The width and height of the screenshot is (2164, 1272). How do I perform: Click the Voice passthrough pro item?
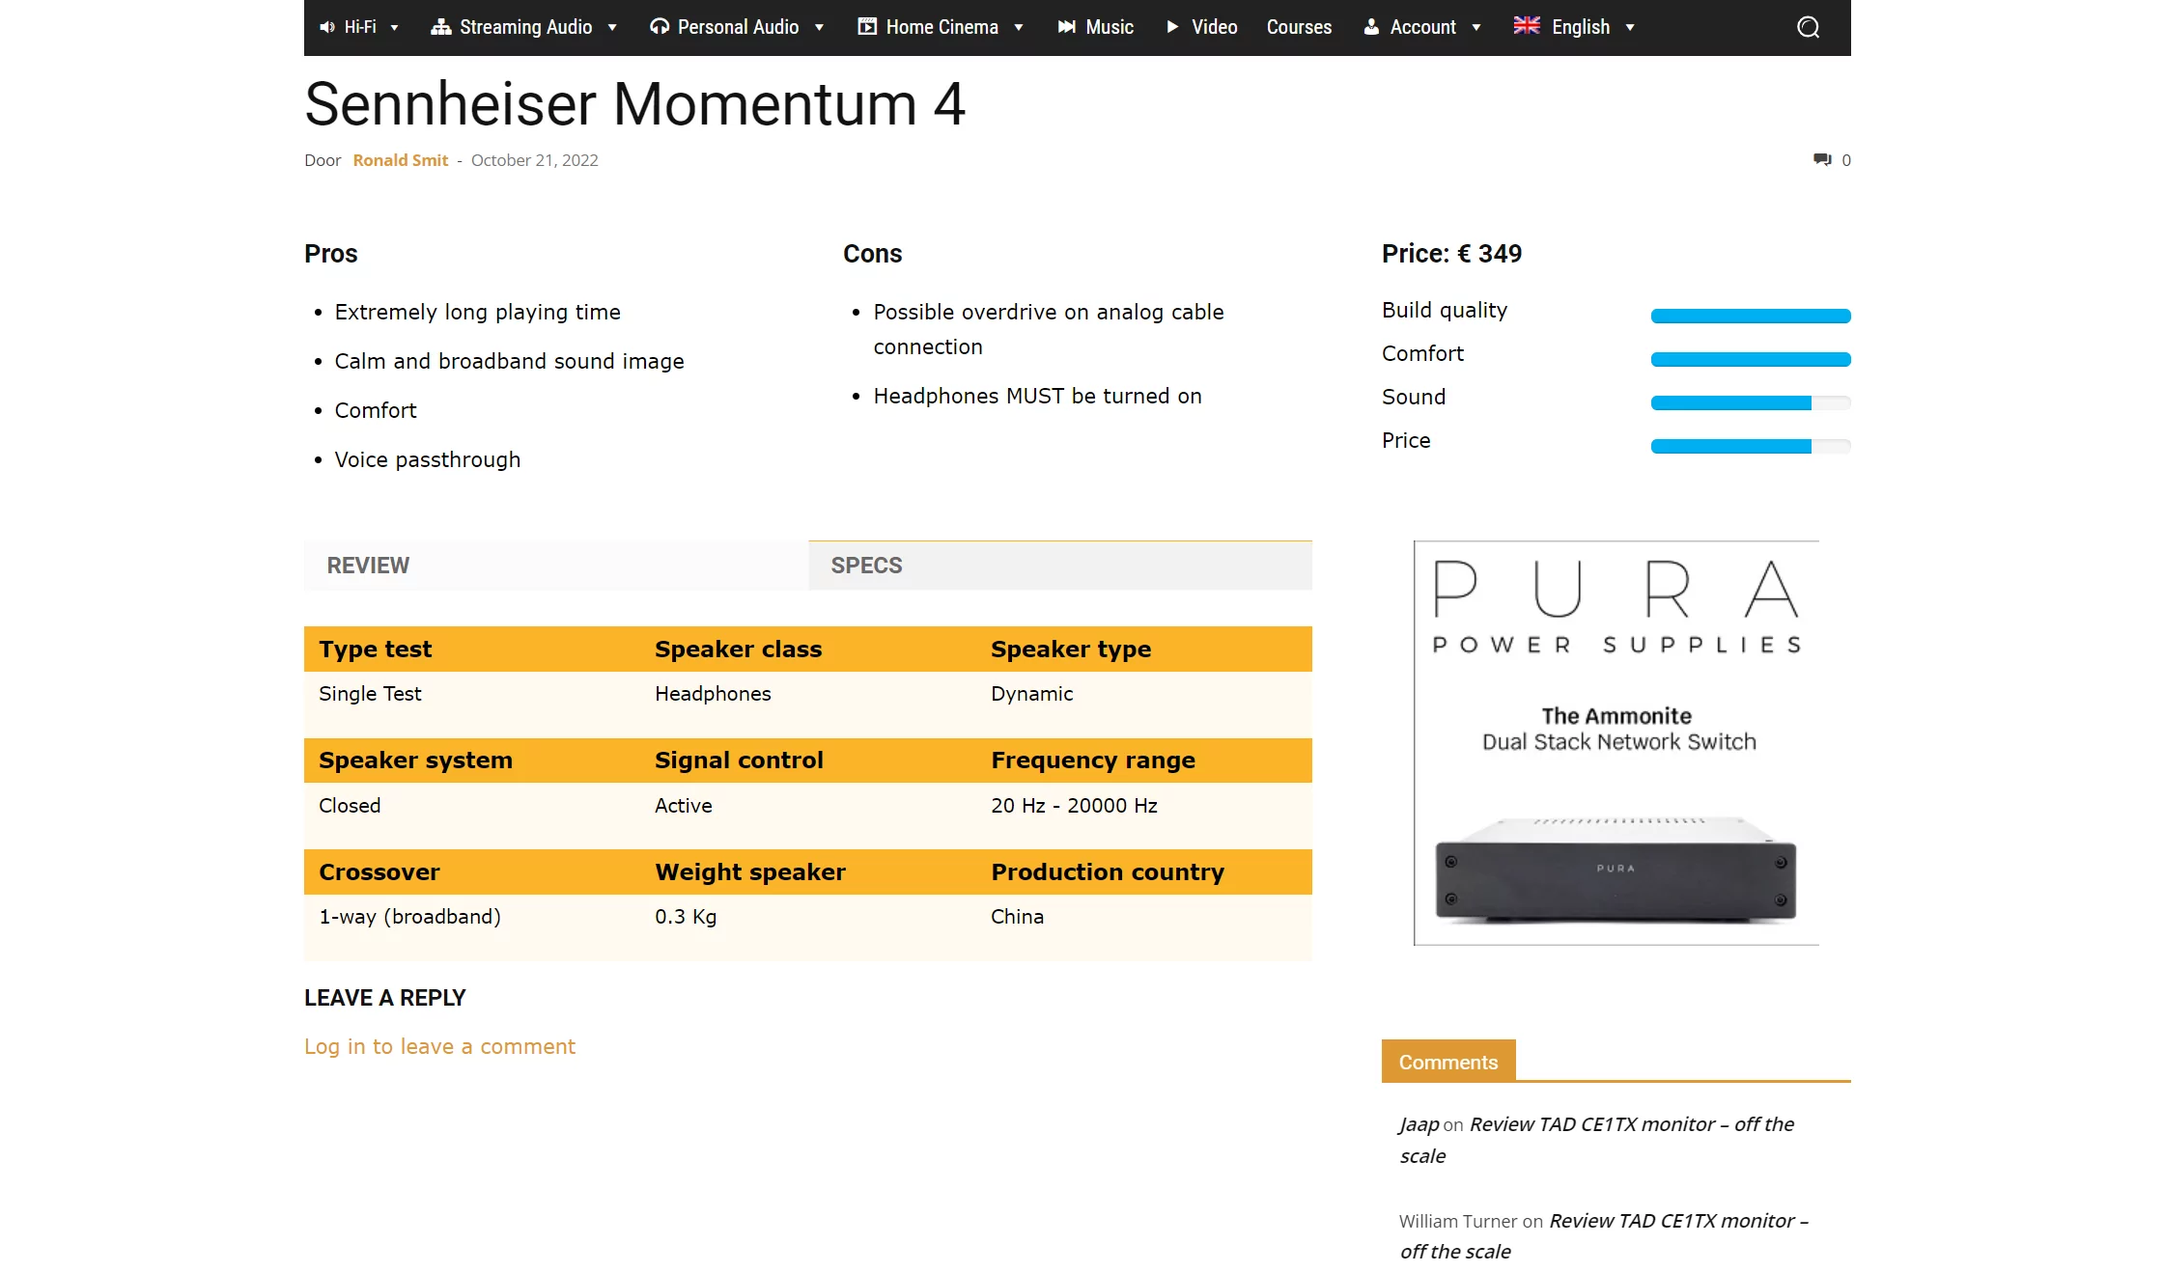click(x=427, y=459)
